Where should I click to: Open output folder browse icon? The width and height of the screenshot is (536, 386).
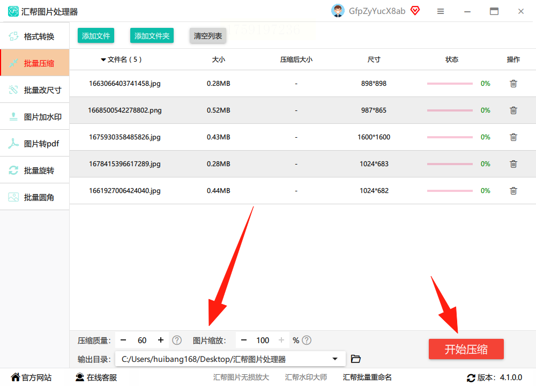[x=355, y=359]
